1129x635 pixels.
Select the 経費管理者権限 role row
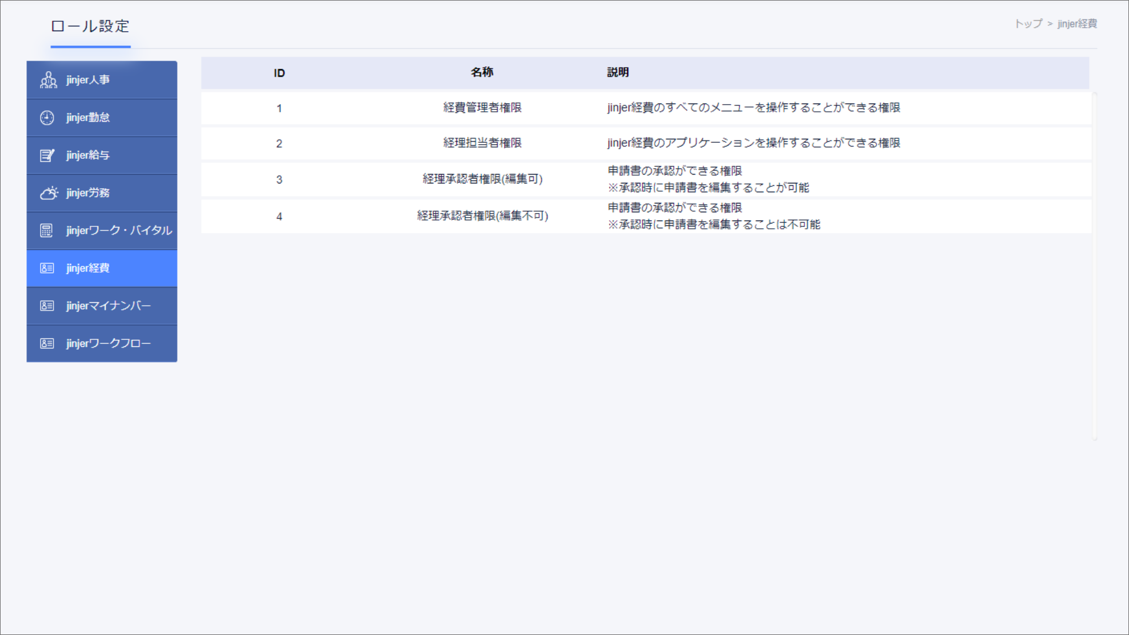click(482, 108)
